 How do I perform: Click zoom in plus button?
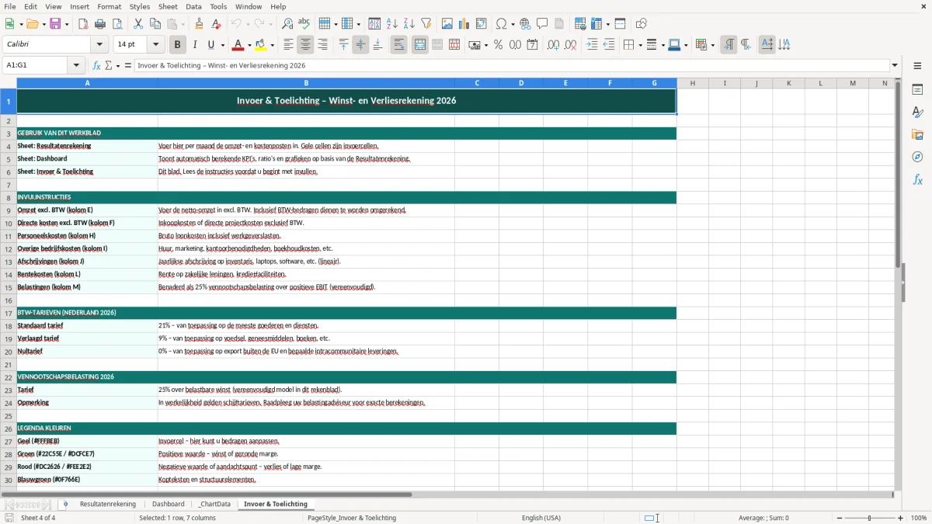coord(901,518)
